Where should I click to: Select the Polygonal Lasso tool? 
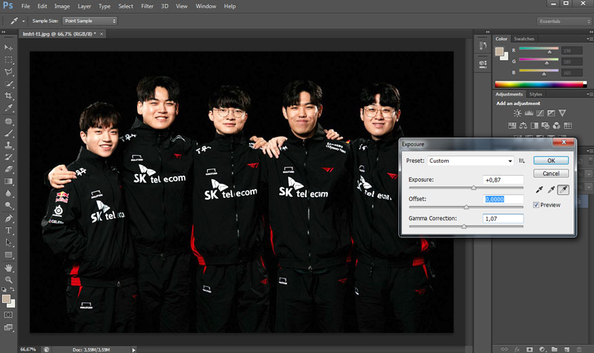(8, 72)
